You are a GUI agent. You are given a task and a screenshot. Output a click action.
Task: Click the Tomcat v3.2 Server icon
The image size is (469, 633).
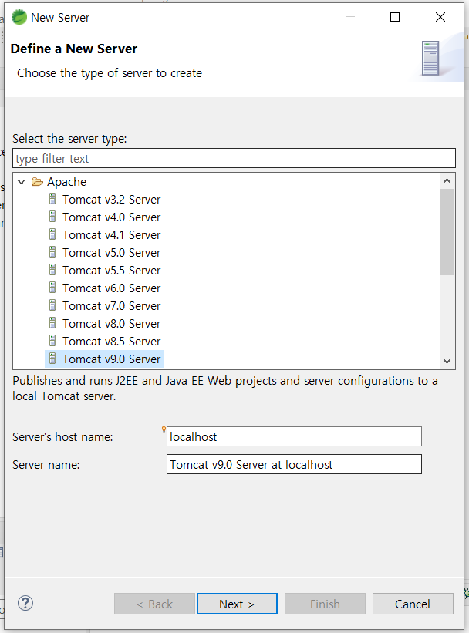click(52, 199)
